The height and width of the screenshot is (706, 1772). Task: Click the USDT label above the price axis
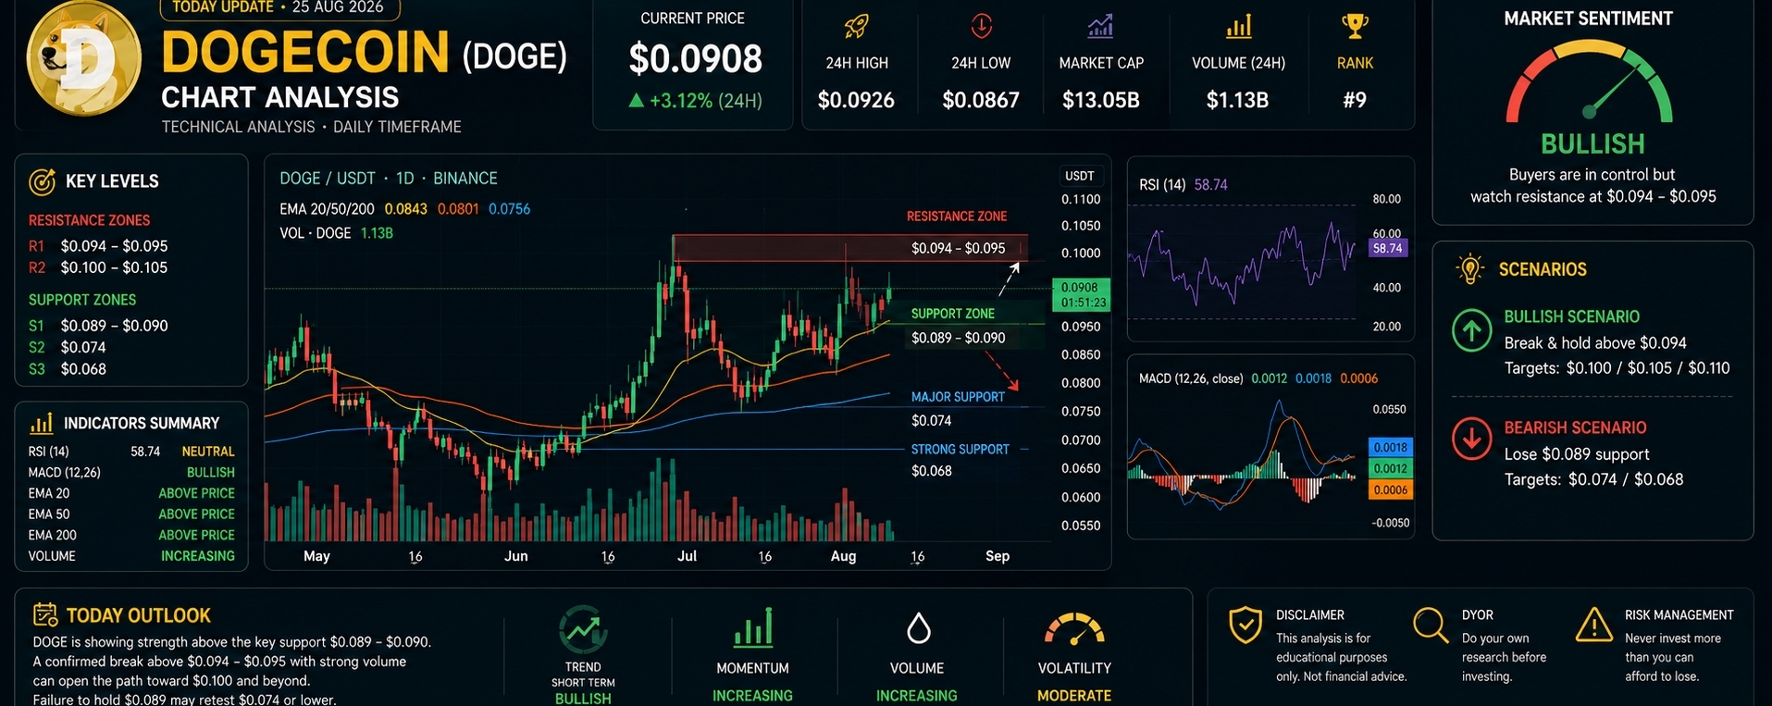[1080, 176]
